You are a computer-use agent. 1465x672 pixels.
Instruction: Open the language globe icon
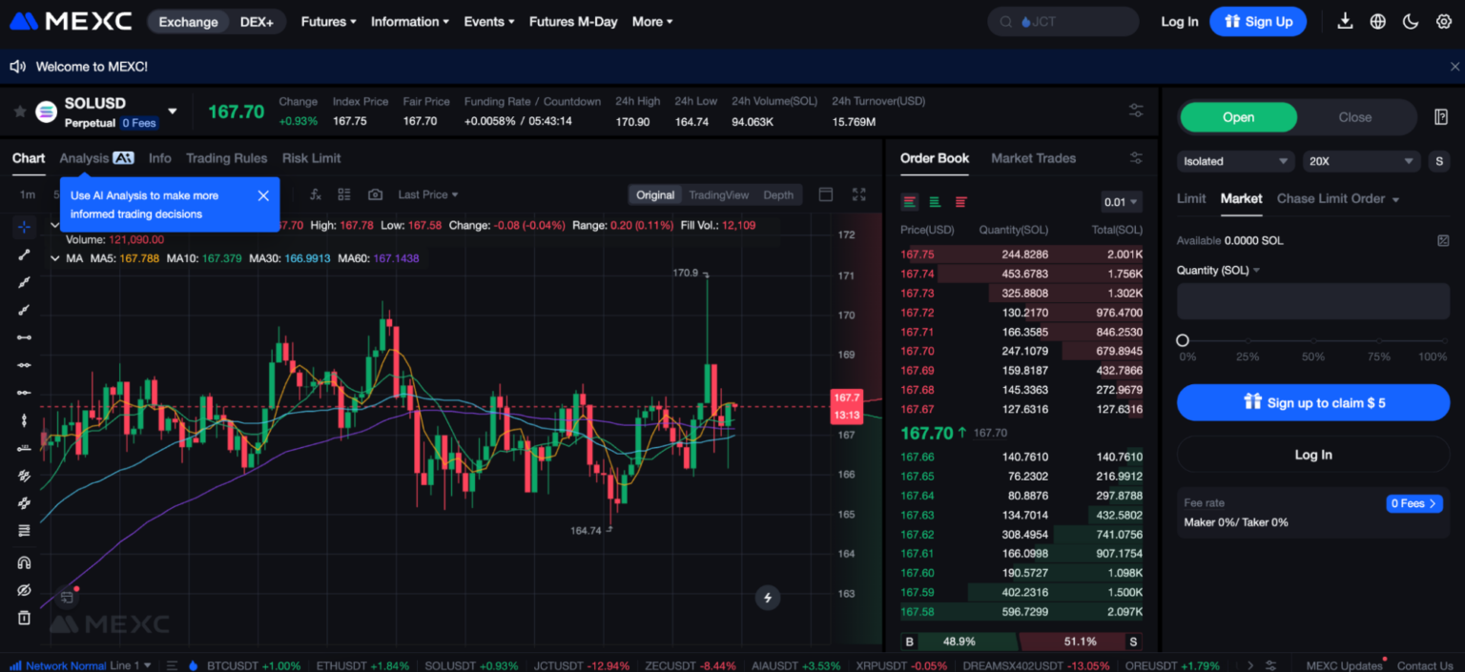tap(1377, 21)
